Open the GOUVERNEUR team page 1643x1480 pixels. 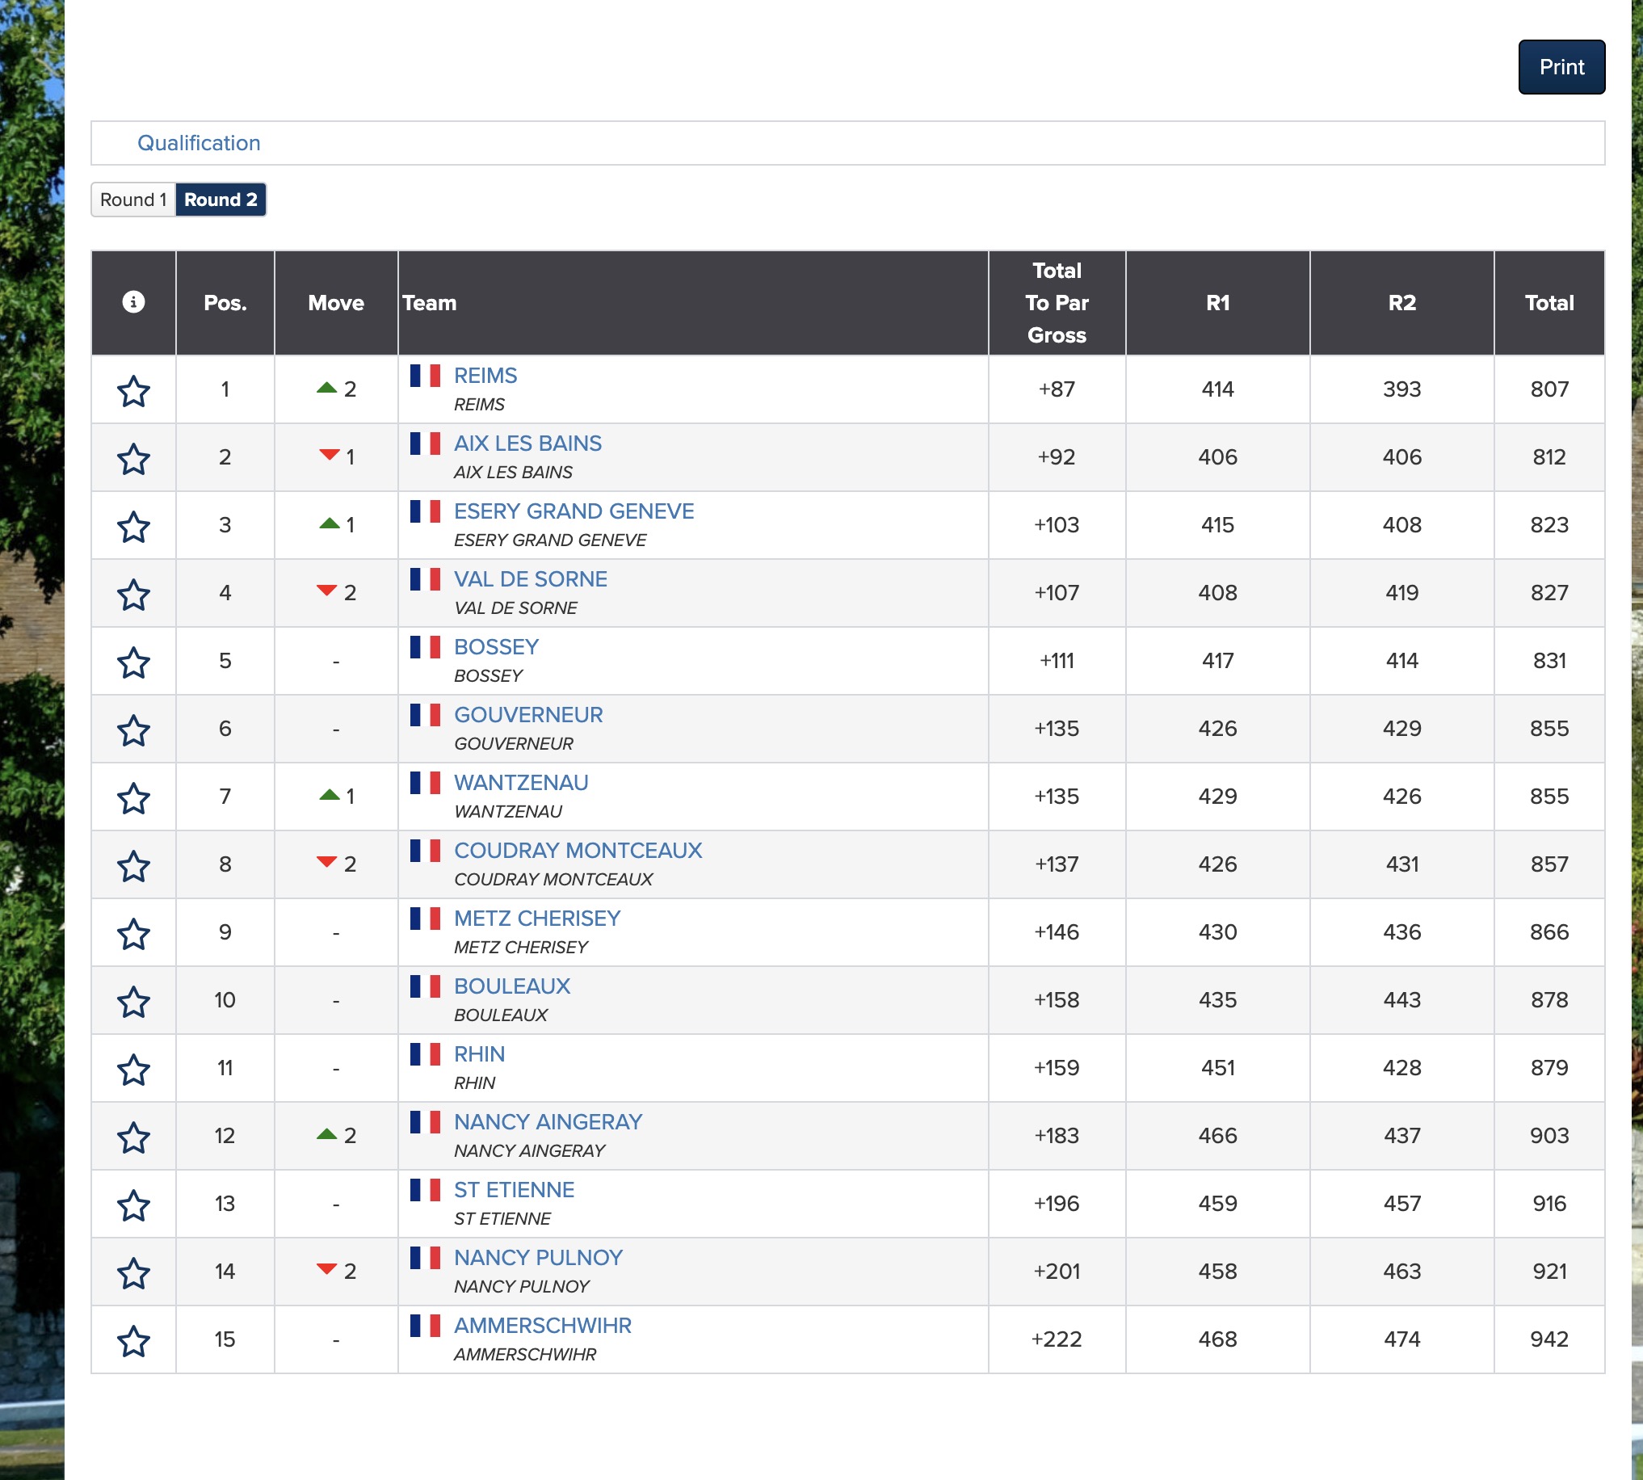pos(528,716)
